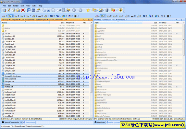186x129 pixels.
Task: Click device icon 4 in right drive bar
Action: (x=169, y=16)
